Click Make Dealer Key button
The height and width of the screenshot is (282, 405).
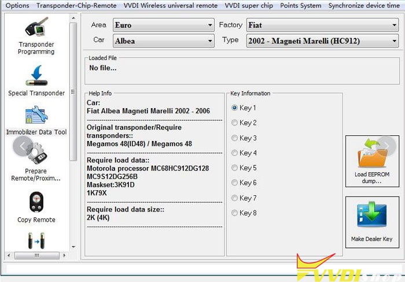[372, 222]
